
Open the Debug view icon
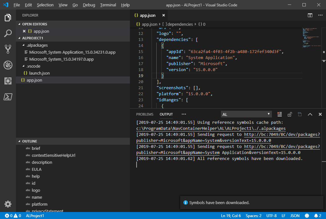(8, 65)
